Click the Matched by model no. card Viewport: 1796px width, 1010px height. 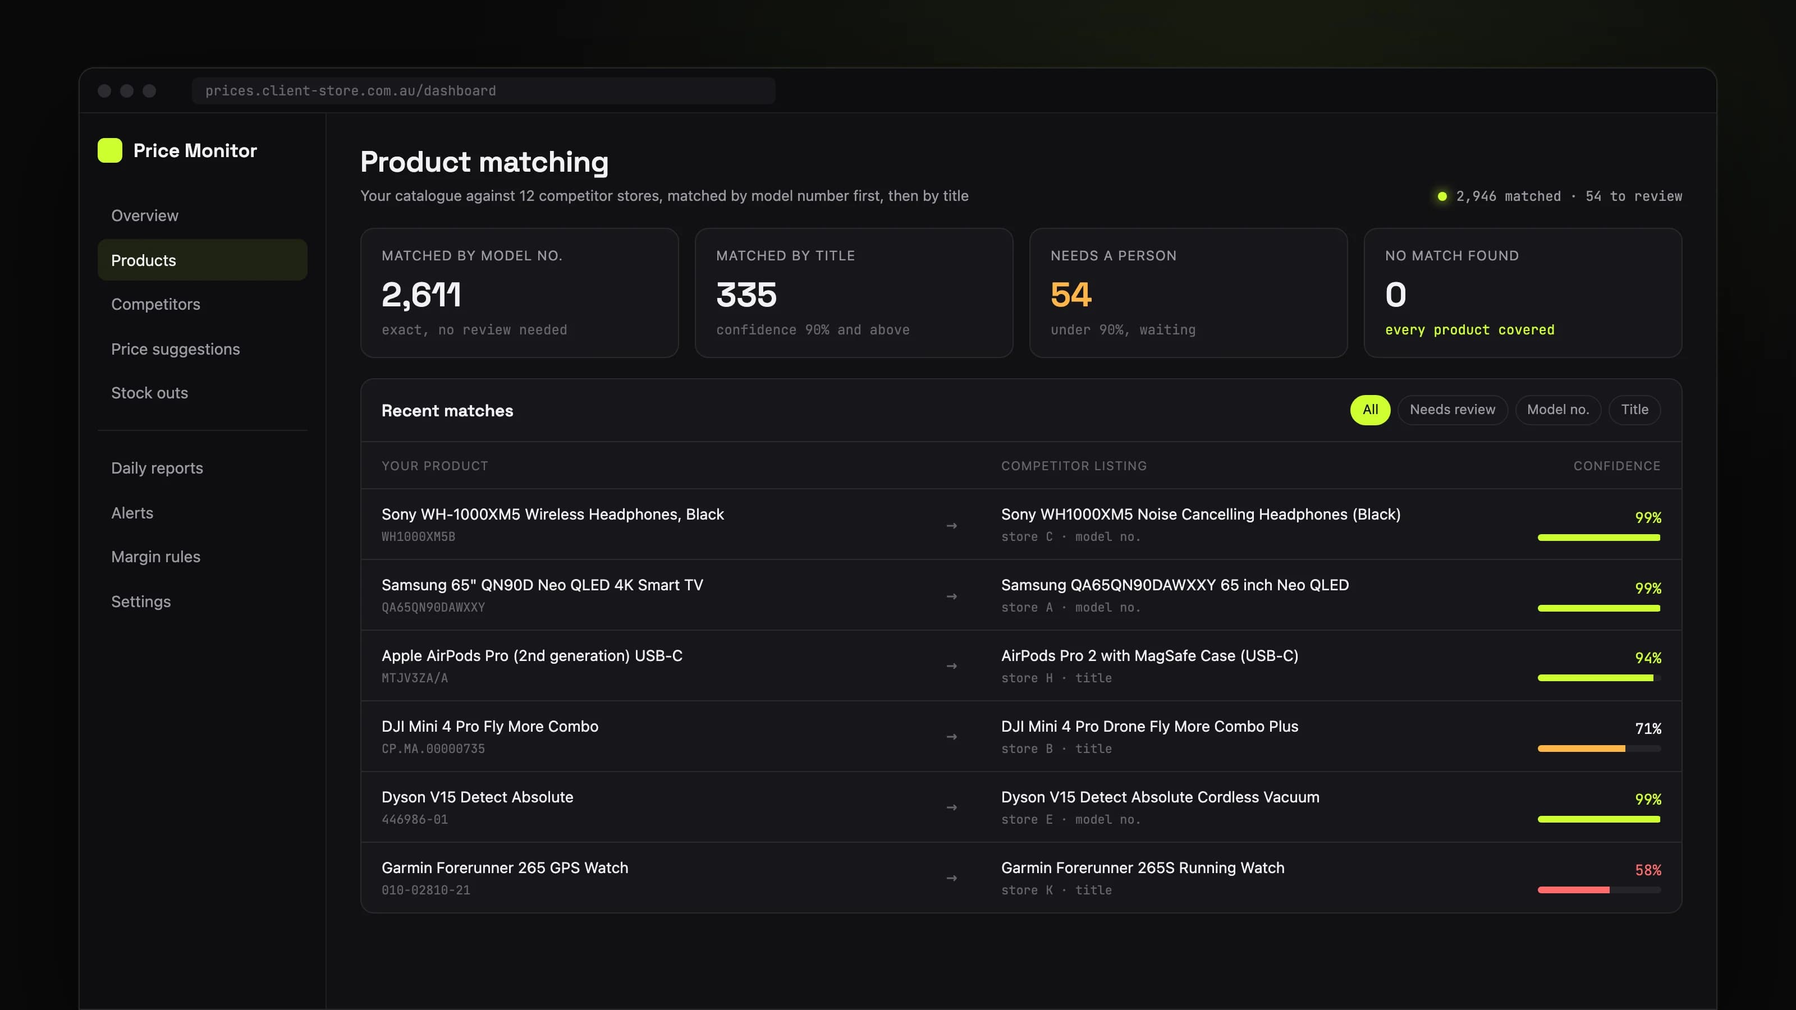(x=519, y=293)
